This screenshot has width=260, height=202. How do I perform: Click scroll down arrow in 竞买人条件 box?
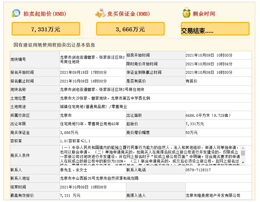coord(243,163)
